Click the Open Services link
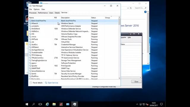The height and width of the screenshot is (107, 190). click(x=53, y=83)
